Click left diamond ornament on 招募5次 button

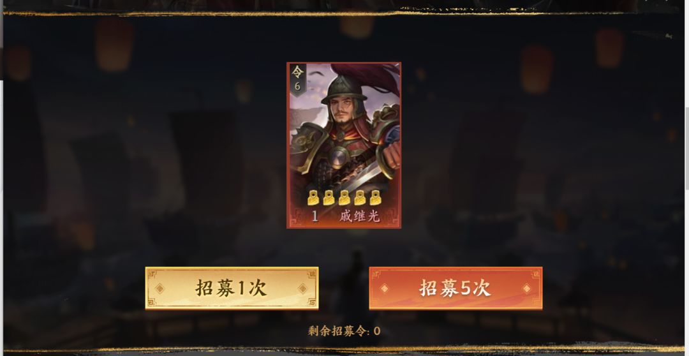[x=384, y=288]
